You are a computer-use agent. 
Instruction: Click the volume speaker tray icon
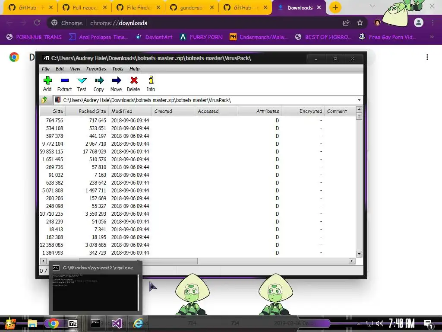point(380,323)
